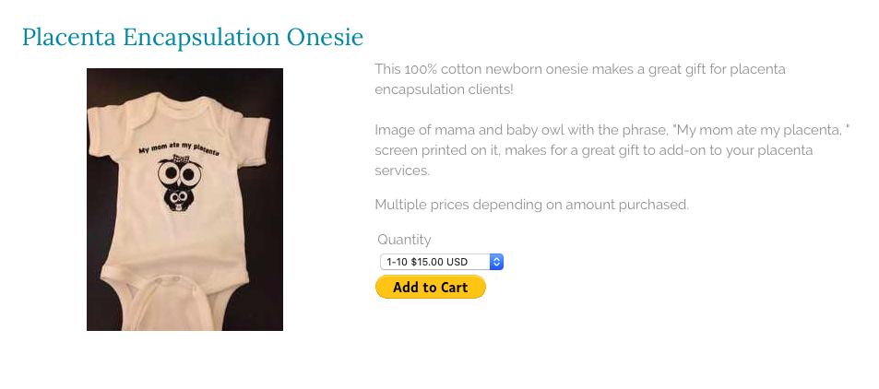Click the 100% cotton description paragraph

pyautogui.click(x=580, y=79)
